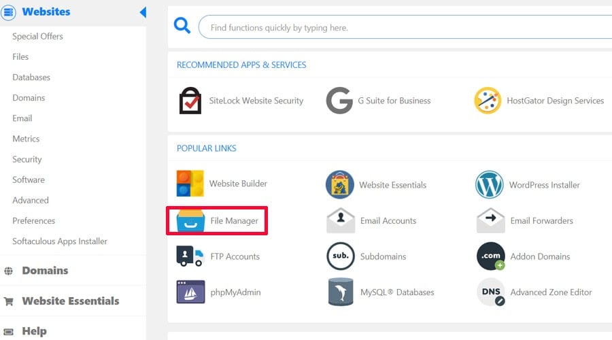Viewport: 612px width, 340px height.
Task: Click the Domains globe icon in sidebar
Action: 9,271
